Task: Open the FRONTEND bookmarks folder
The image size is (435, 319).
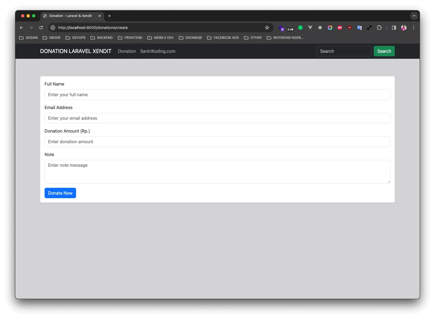Action: (130, 38)
